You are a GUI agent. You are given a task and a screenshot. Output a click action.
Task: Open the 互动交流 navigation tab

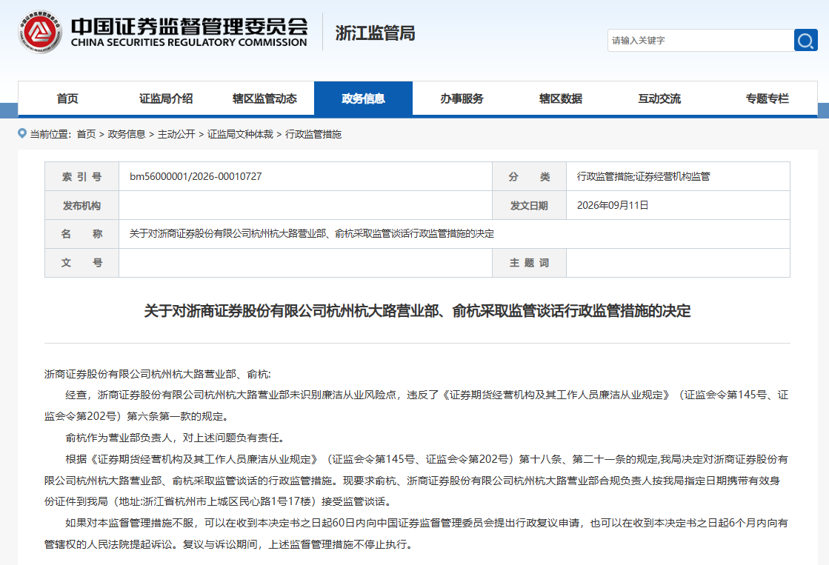pos(659,98)
